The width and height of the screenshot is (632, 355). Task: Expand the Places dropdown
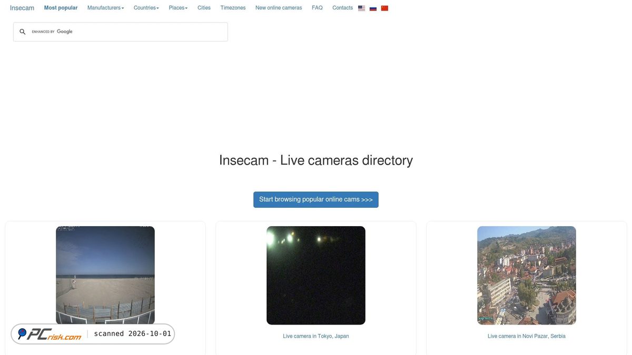click(178, 8)
